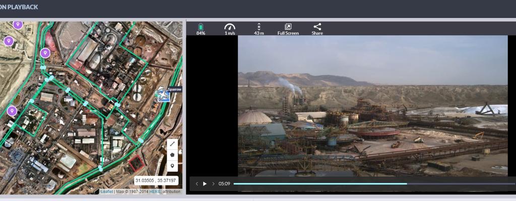Screen dimensions: 516x201
Task: Click the Sparrow drone icon on the map
Action: 163,95
